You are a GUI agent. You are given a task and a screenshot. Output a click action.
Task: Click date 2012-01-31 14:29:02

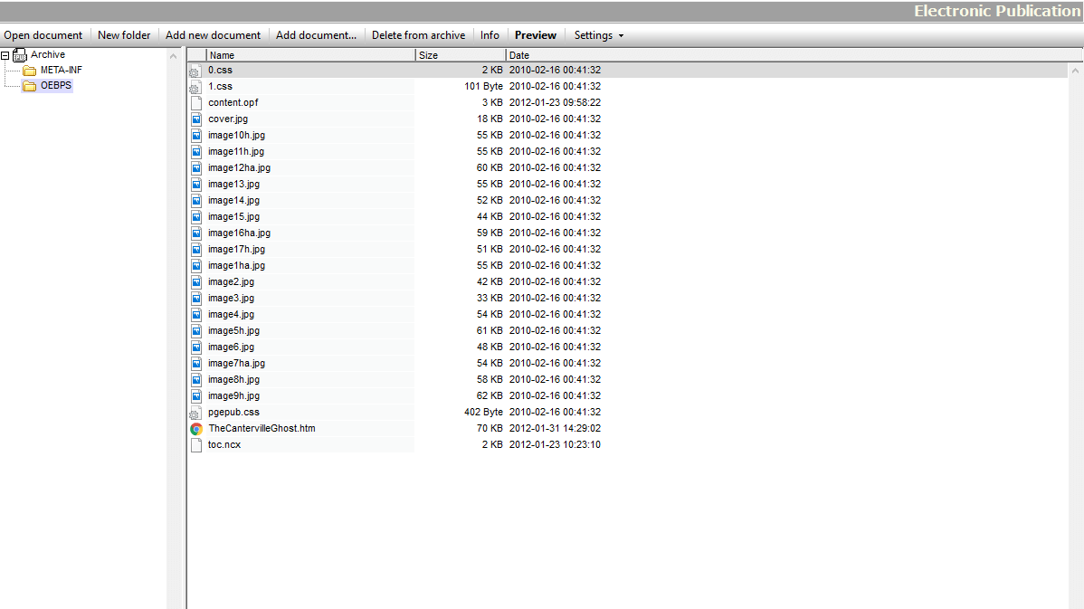pos(555,428)
